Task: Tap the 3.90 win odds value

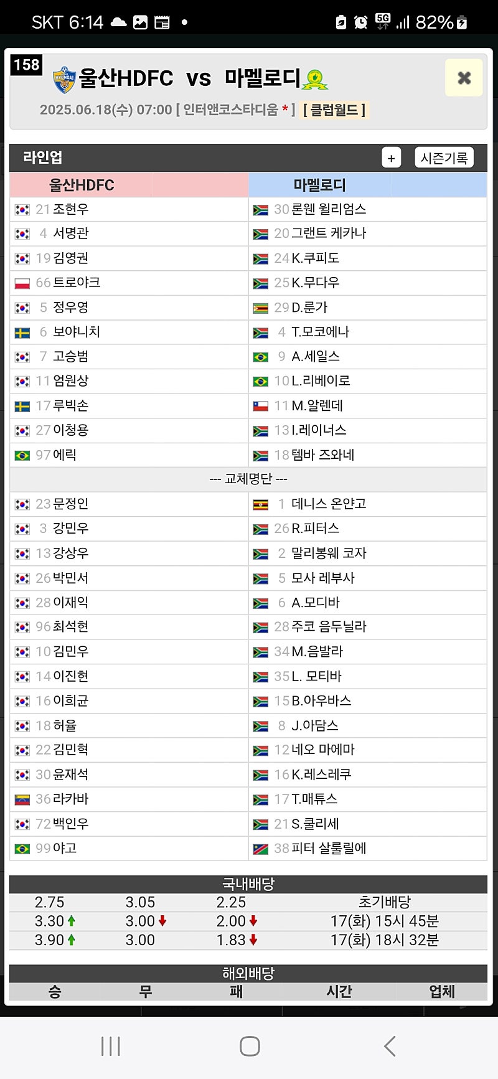Action: click(50, 940)
